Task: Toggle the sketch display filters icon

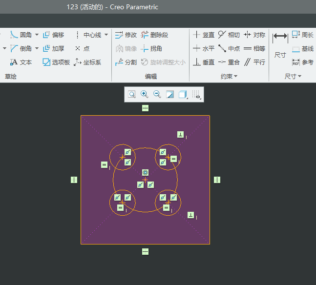Action: 196,94
